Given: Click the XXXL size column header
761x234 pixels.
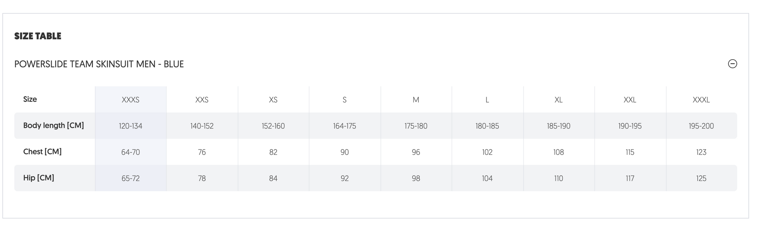Looking at the screenshot, I should [x=701, y=100].
